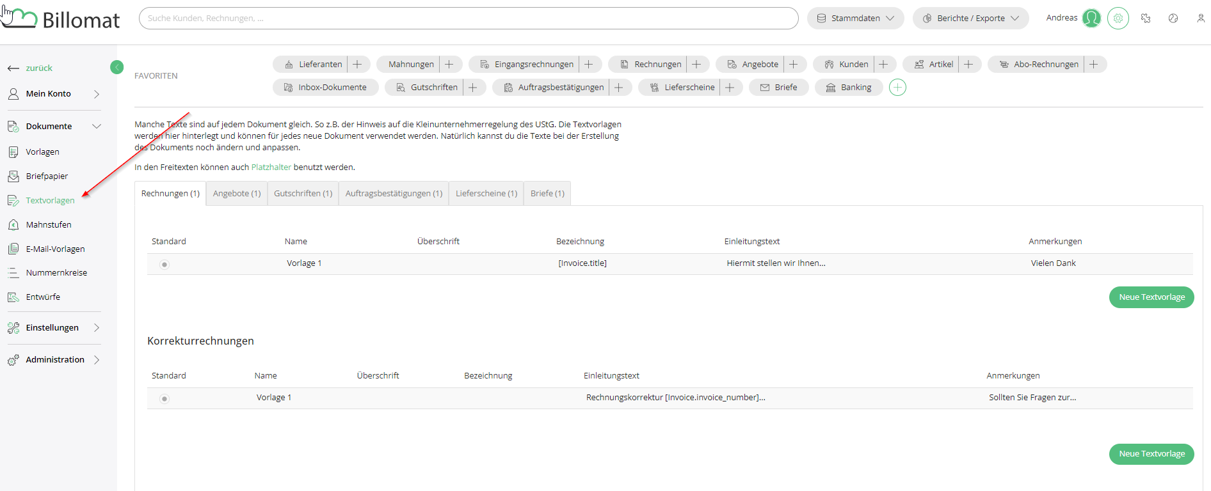Add new Abo-Rechnungen via plus icon
The height and width of the screenshot is (491, 1211).
1094,65
